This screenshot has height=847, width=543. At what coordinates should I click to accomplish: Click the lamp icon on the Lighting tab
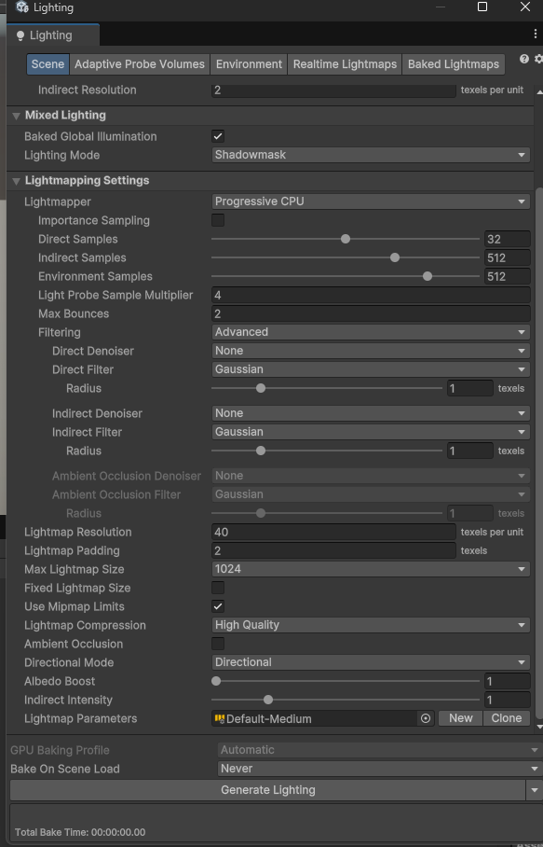click(20, 34)
